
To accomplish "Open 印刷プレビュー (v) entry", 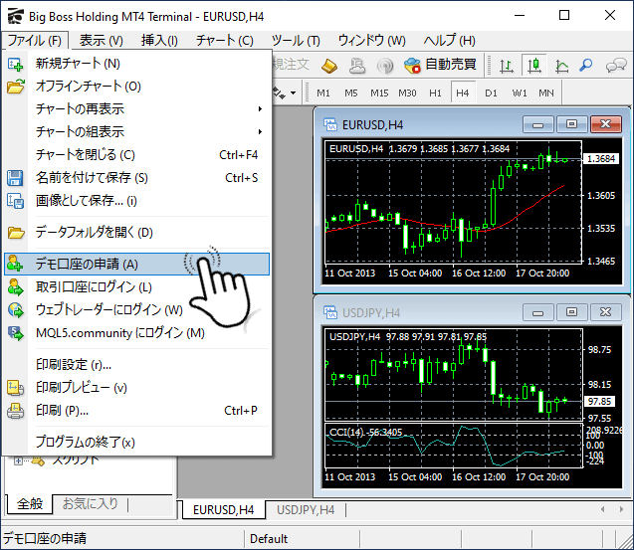I will pos(136,388).
